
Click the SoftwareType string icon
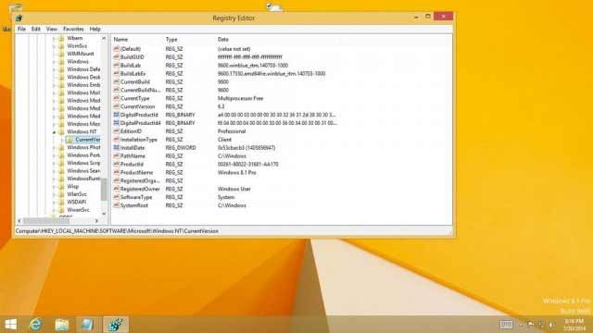117,197
